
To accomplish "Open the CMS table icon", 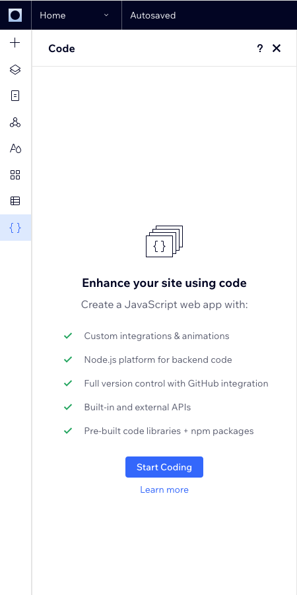I will tap(15, 201).
